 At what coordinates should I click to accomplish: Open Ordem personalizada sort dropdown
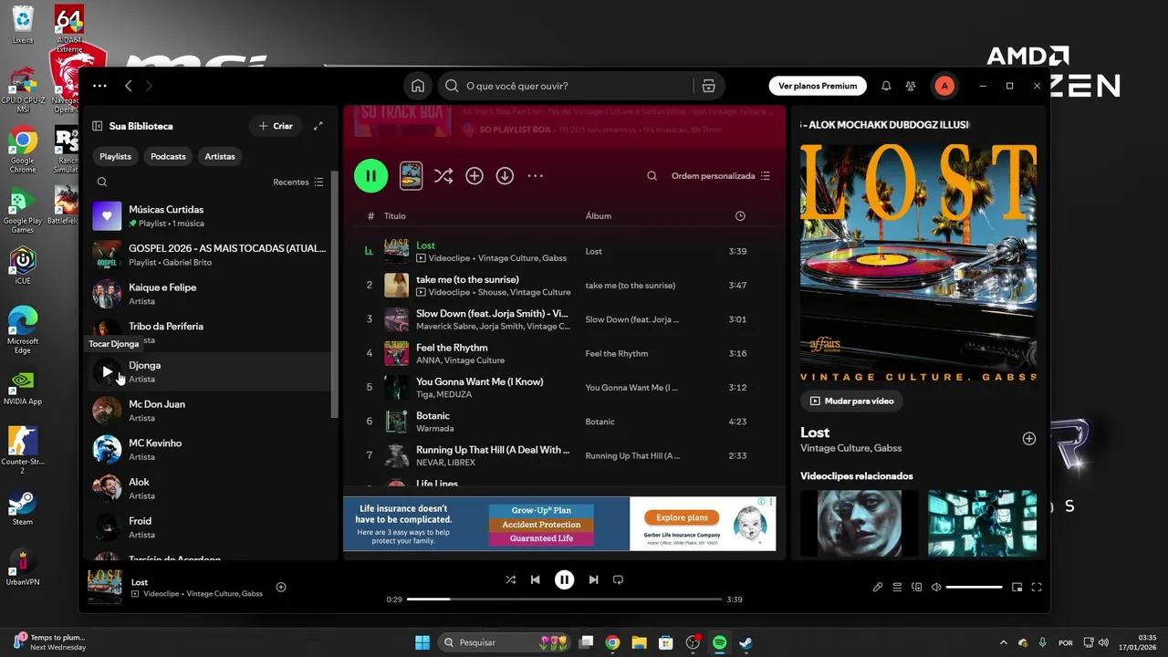(721, 176)
